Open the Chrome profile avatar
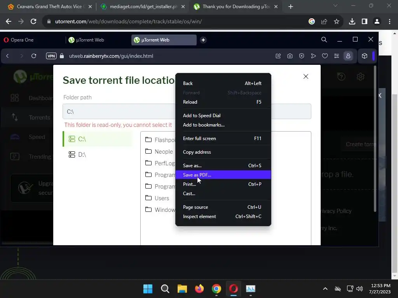This screenshot has height=298, width=398. point(377,22)
